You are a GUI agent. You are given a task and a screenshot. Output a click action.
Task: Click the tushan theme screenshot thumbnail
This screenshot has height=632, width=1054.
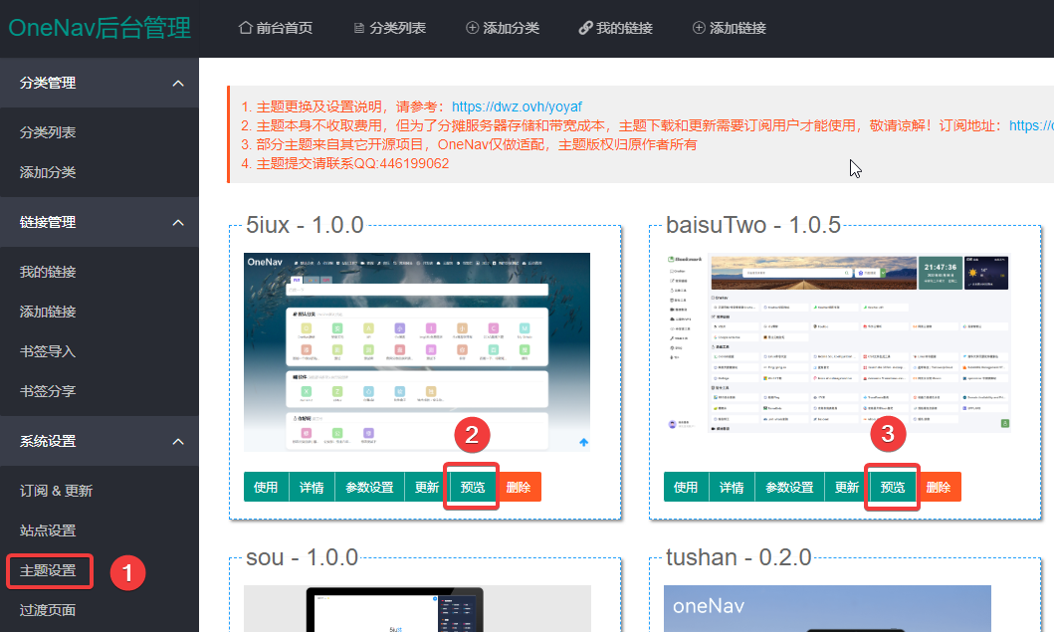pos(827,608)
